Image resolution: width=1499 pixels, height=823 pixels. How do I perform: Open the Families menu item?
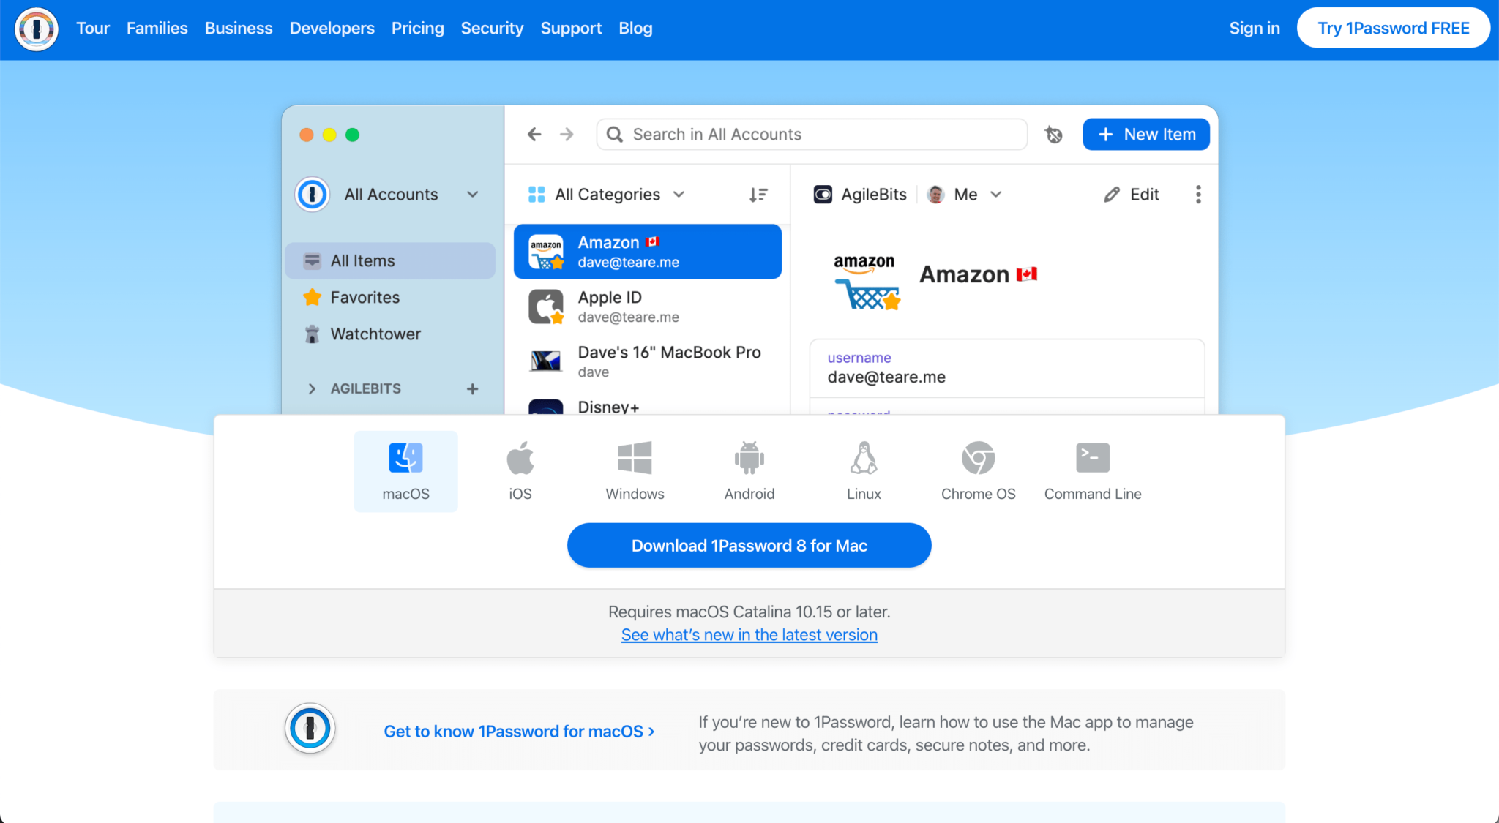tap(157, 29)
